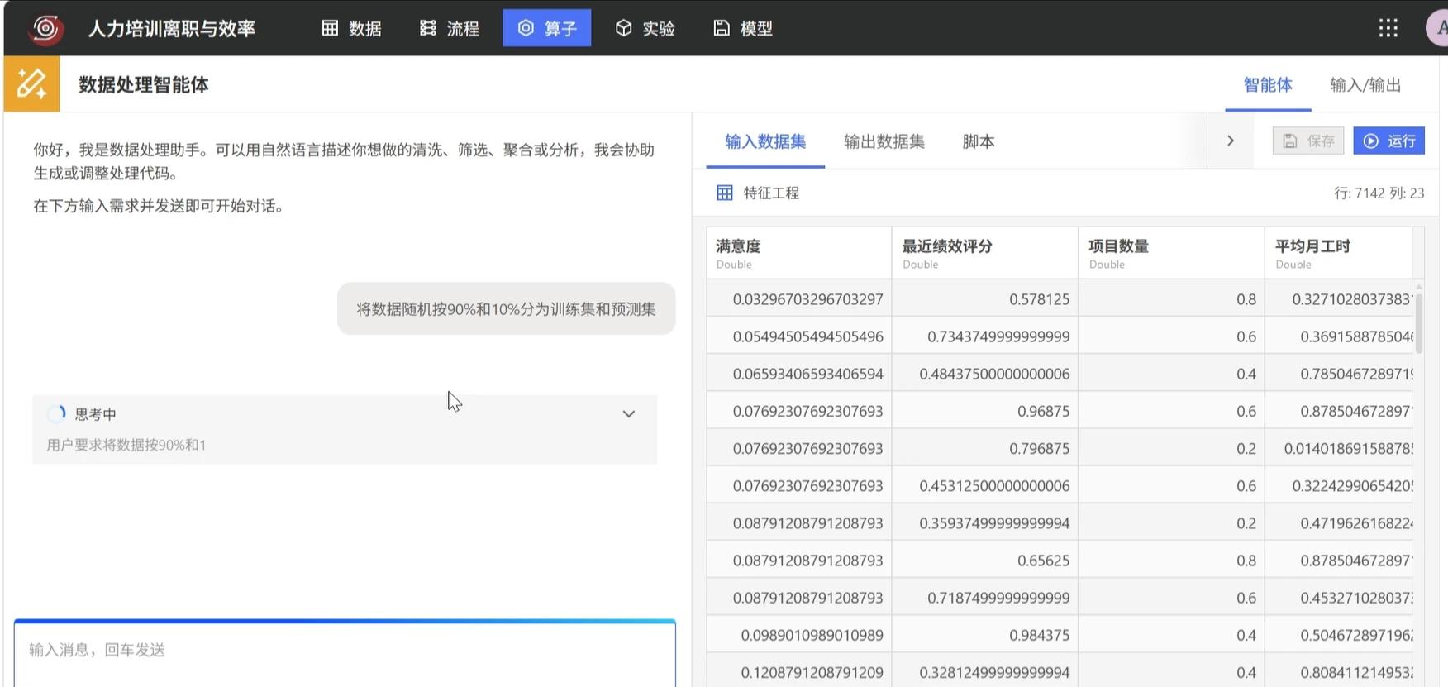Open the 流程 tab in top navigation
The image size is (1448, 687).
tap(449, 28)
